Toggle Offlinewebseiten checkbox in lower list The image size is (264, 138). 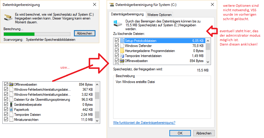[6, 84]
